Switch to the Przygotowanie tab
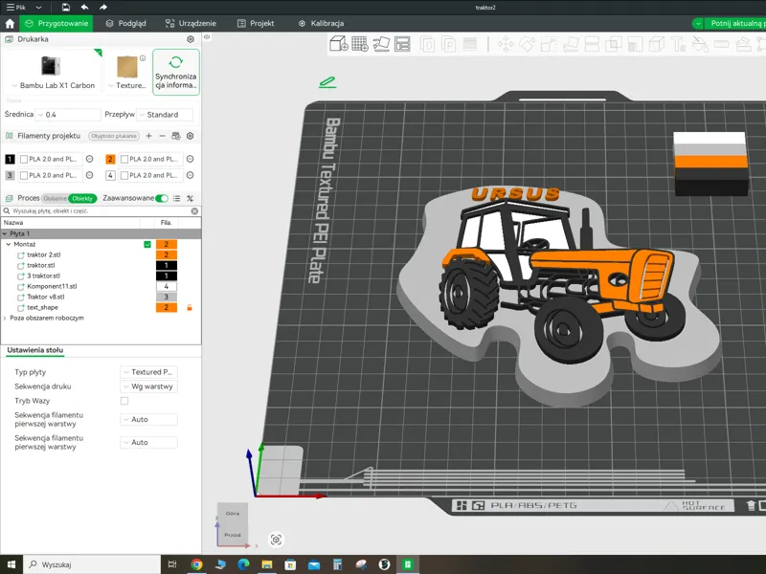Viewport: 766px width, 574px height. [56, 23]
